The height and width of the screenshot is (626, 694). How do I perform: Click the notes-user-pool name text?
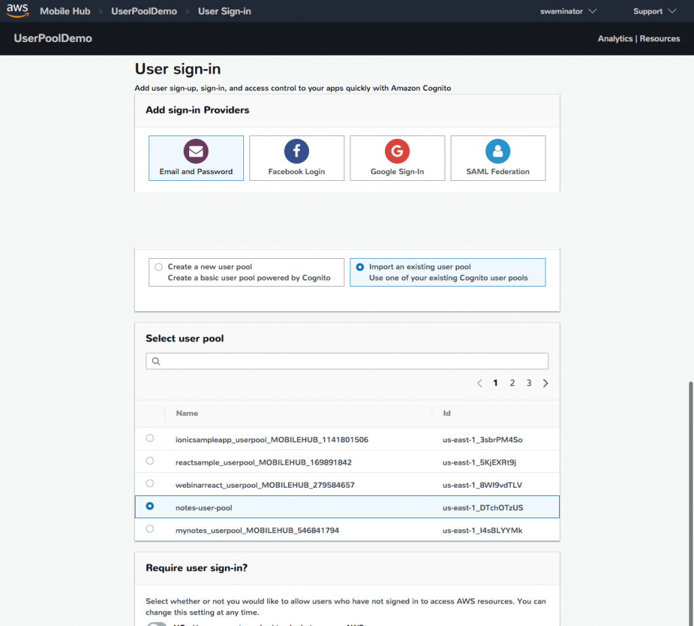pyautogui.click(x=203, y=508)
